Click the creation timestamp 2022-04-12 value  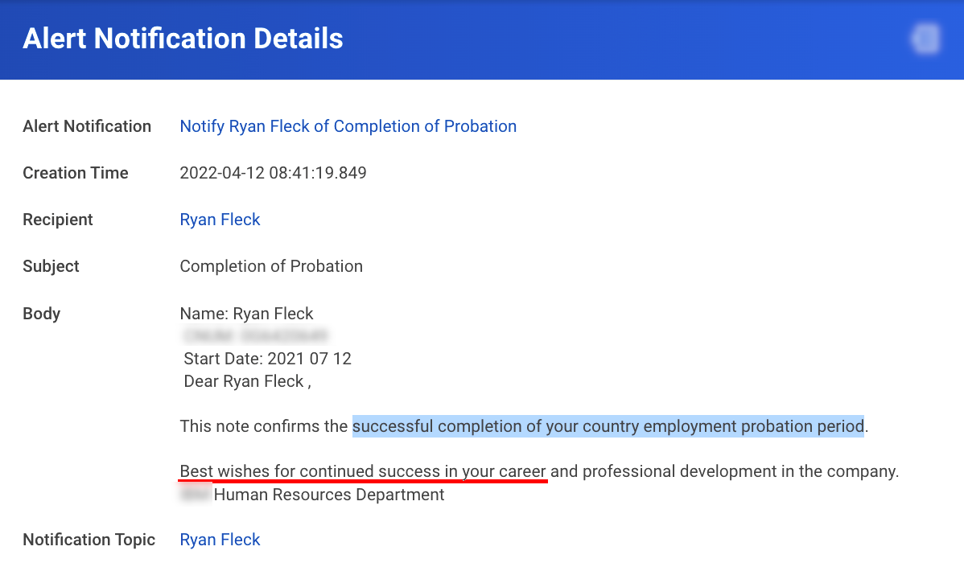[273, 173]
